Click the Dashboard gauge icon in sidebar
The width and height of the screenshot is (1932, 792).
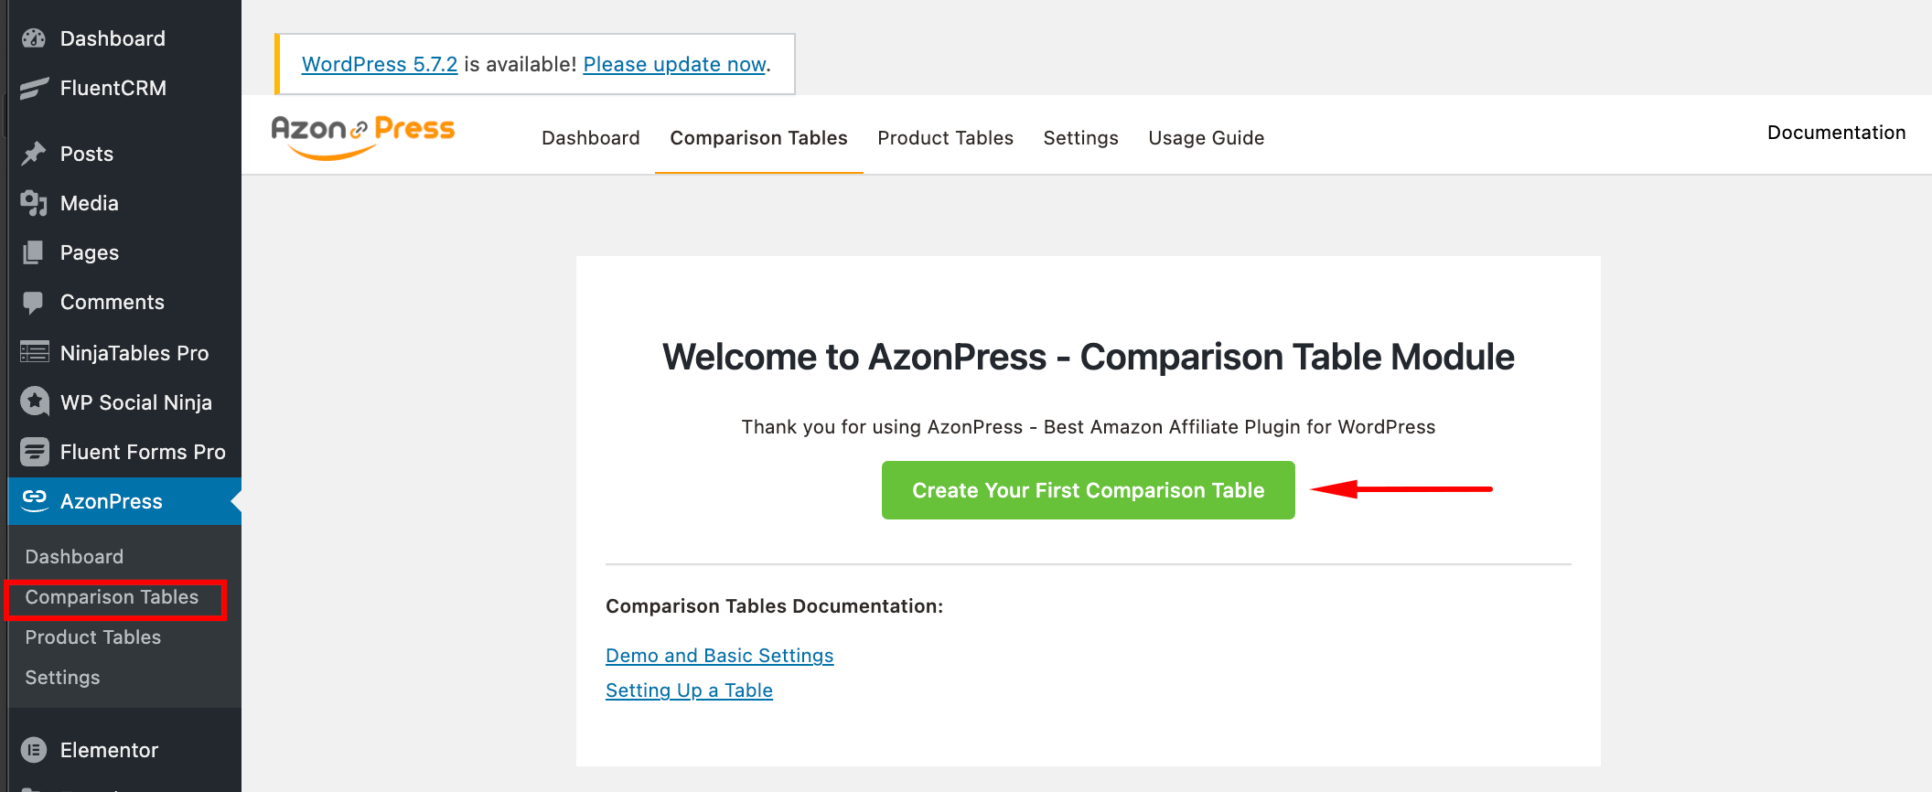[x=34, y=38]
